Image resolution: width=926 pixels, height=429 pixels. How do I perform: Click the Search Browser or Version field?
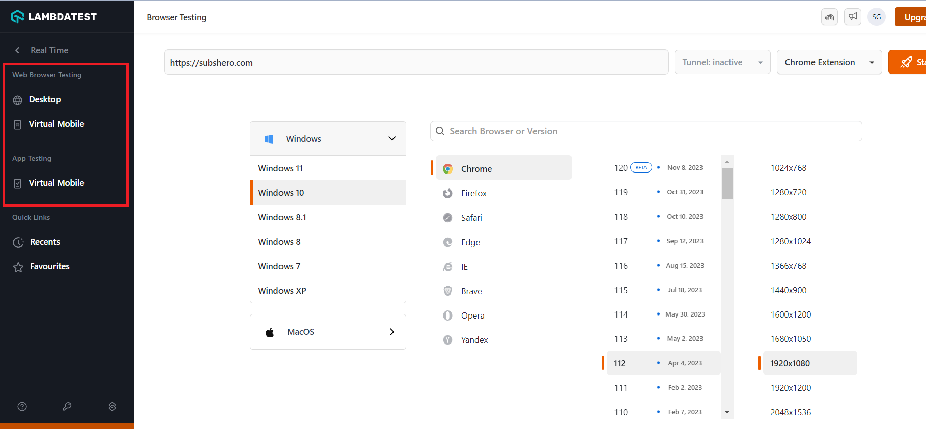[x=647, y=131]
